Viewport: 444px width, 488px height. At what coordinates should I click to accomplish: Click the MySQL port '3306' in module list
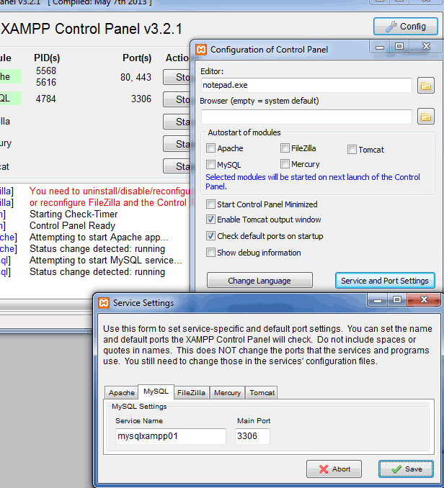tap(141, 99)
